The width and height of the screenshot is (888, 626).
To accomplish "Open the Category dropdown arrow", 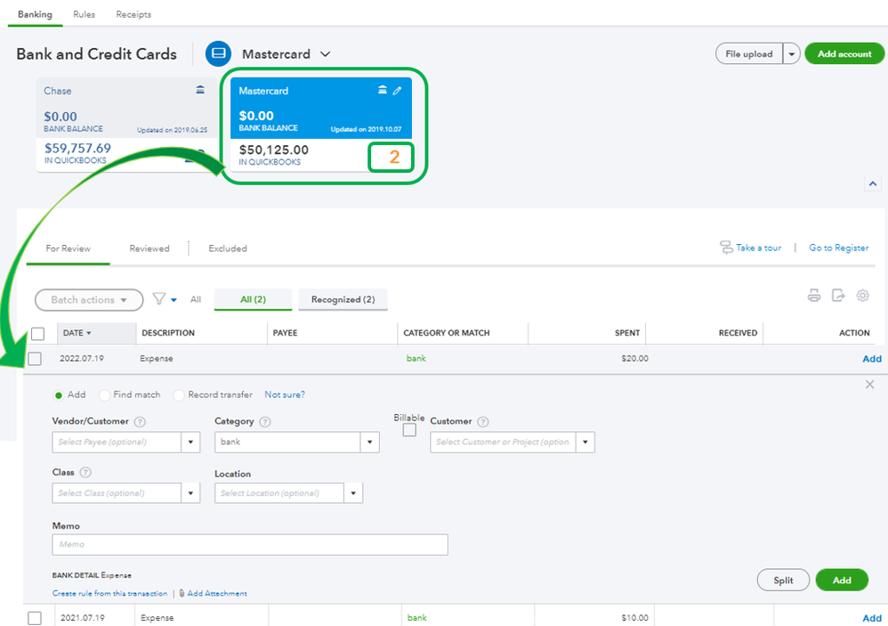I will pyautogui.click(x=370, y=442).
